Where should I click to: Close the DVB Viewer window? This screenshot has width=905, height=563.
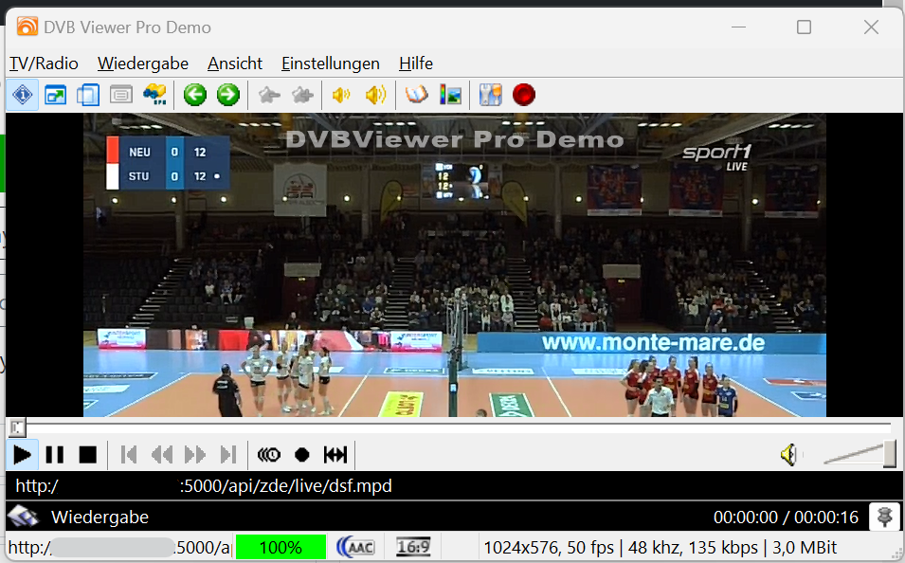pyautogui.click(x=871, y=27)
